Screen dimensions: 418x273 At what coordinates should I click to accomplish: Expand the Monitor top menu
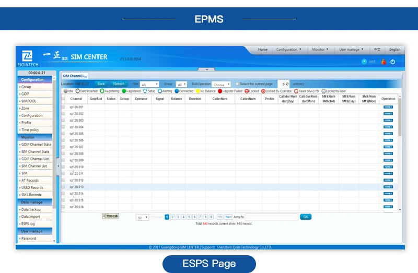tap(320, 50)
